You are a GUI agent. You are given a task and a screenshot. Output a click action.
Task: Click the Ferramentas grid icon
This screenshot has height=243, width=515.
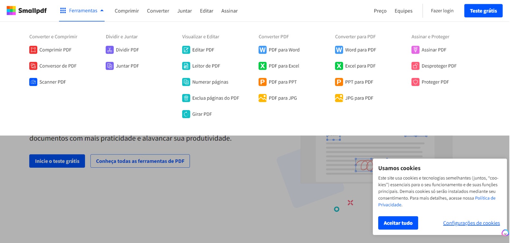(63, 11)
